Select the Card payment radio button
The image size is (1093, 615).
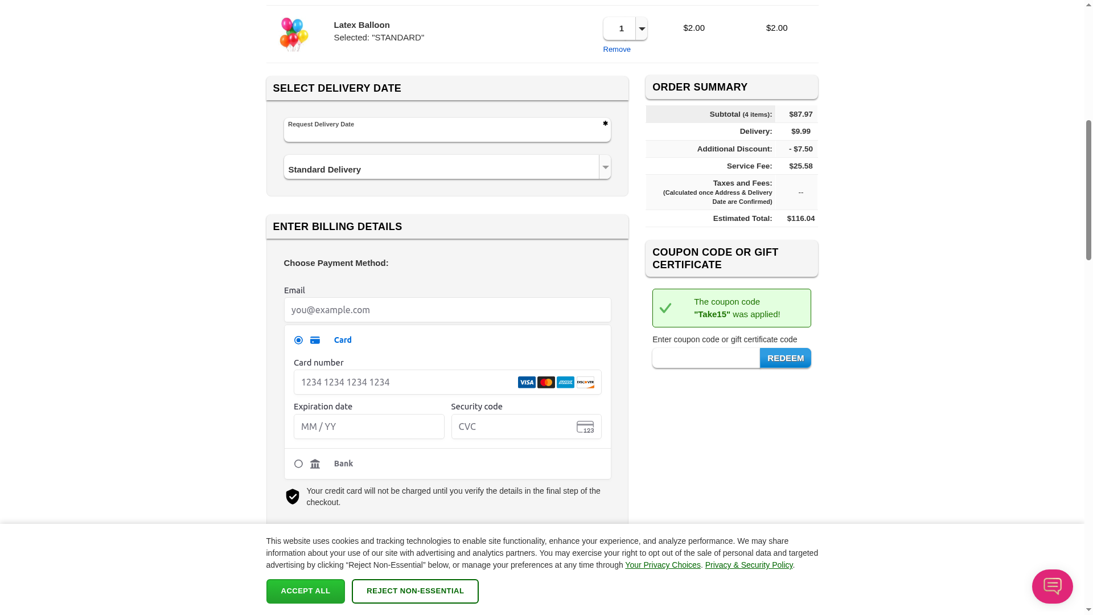(298, 341)
